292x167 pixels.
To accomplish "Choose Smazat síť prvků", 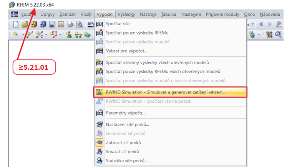I will coord(171,152).
